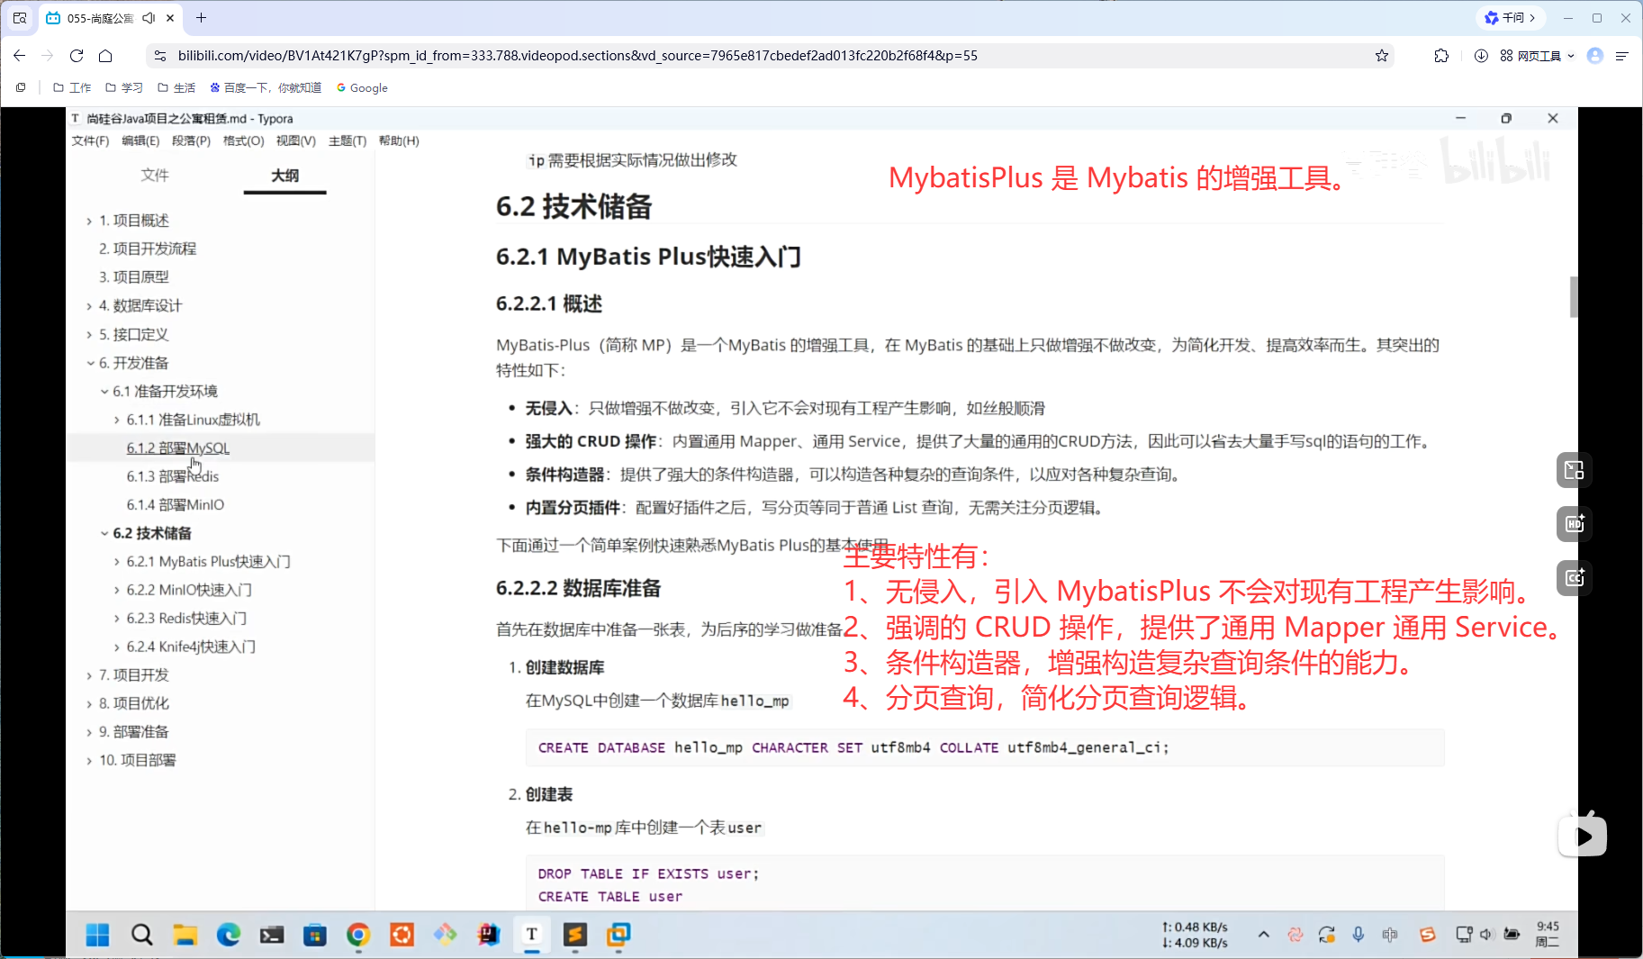Image resolution: width=1643 pixels, height=959 pixels.
Task: Open tab search icon at top-left
Action: (20, 18)
